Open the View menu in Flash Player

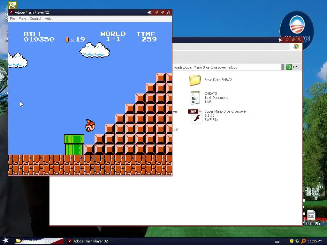click(x=22, y=19)
